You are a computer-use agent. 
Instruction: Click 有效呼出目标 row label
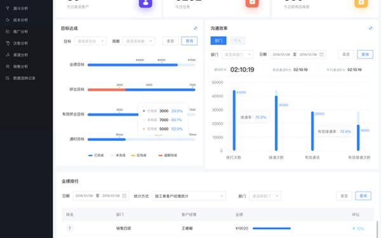tap(73, 114)
